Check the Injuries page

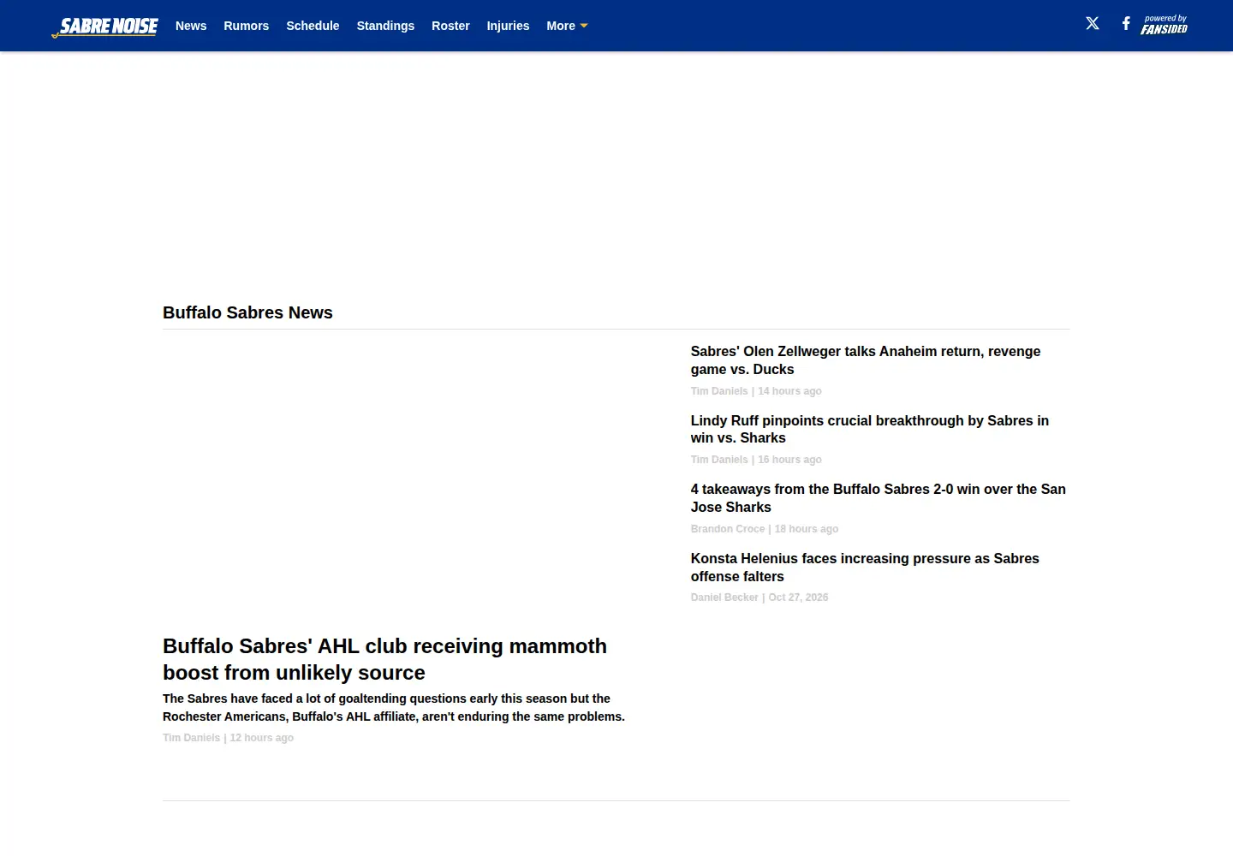508,26
